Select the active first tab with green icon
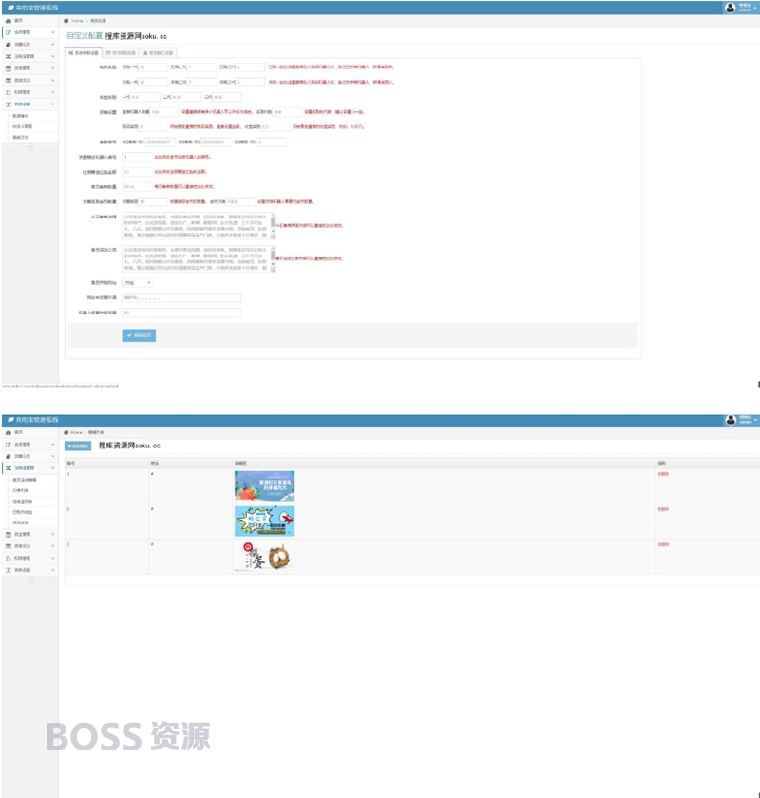760x798 pixels. [x=84, y=53]
